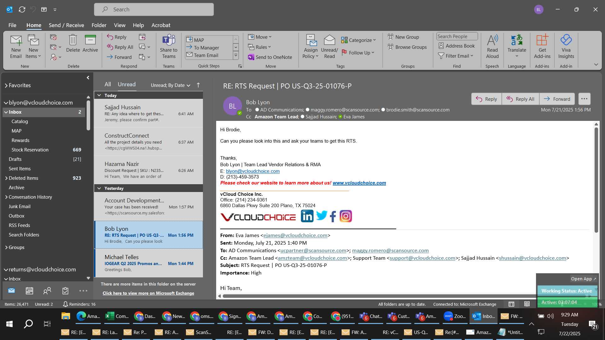
Task: Click the Instagram icon in signature
Action: coord(346,216)
